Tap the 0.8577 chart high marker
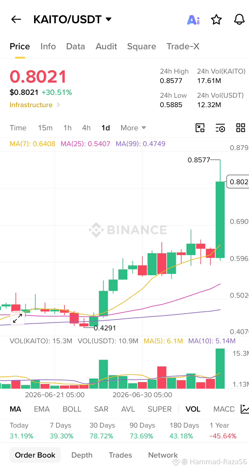The image size is (249, 469). tap(199, 160)
